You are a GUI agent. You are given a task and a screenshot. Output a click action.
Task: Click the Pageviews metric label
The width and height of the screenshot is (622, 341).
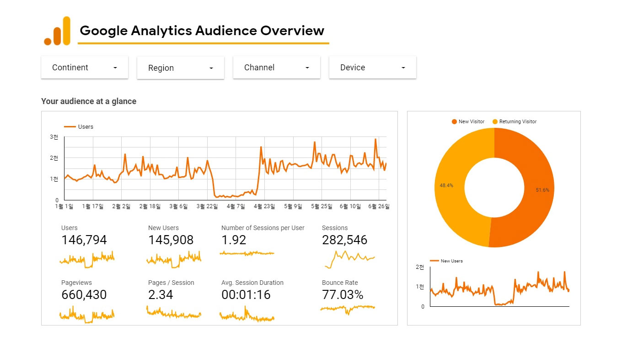pos(76,283)
